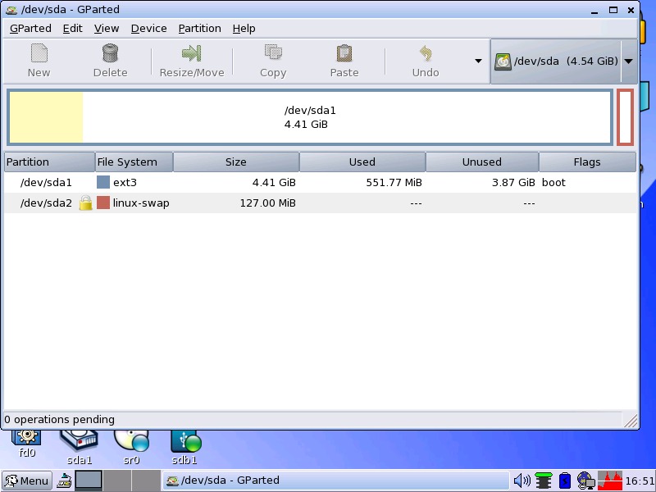Viewport: 656px width, 492px height.
Task: Click the ext3 file system label
Action: (125, 182)
